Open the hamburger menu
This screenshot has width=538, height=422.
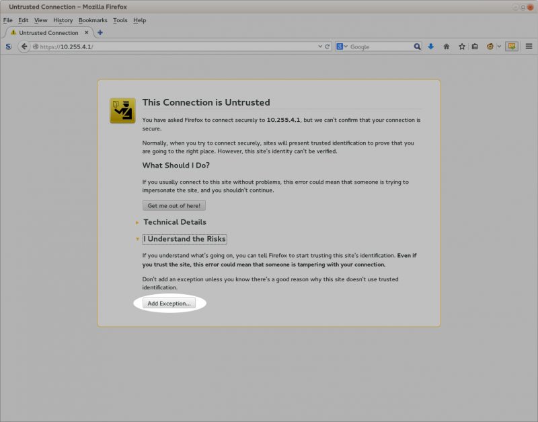pyautogui.click(x=529, y=46)
